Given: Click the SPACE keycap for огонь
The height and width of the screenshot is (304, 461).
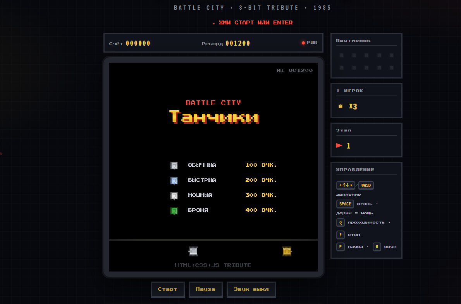Looking at the screenshot, I should [x=345, y=204].
